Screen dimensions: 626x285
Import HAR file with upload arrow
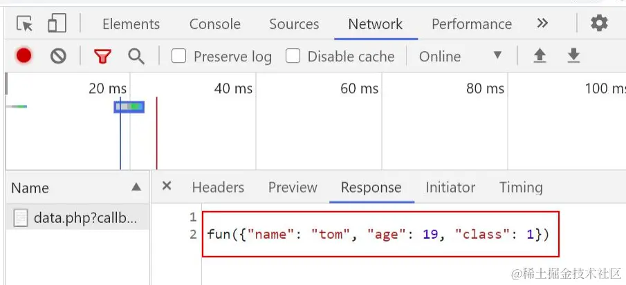pos(540,56)
